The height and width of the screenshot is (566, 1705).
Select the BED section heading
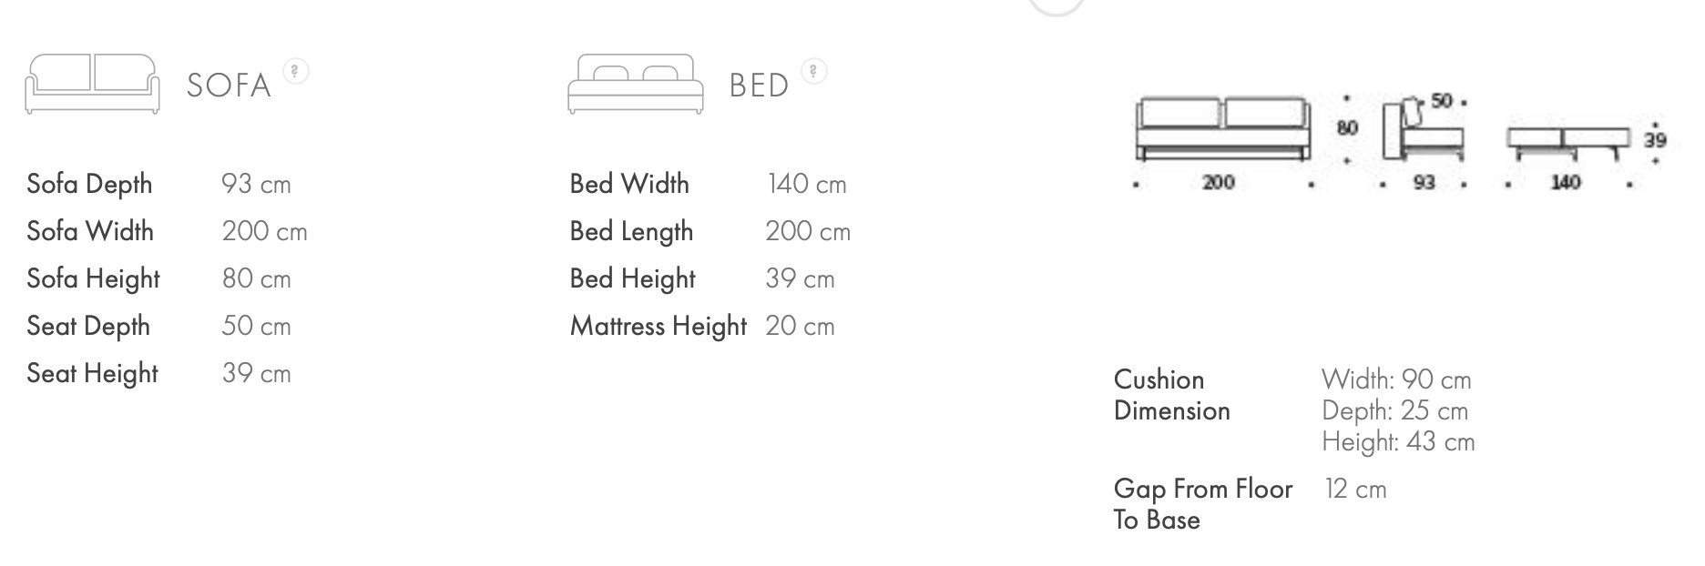(x=759, y=86)
